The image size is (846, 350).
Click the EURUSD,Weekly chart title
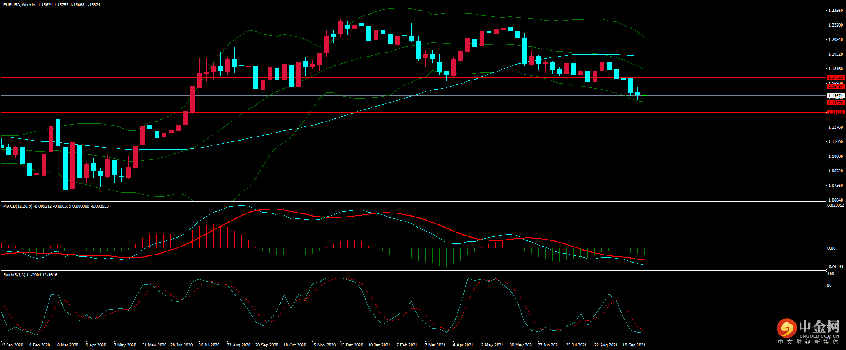click(19, 5)
